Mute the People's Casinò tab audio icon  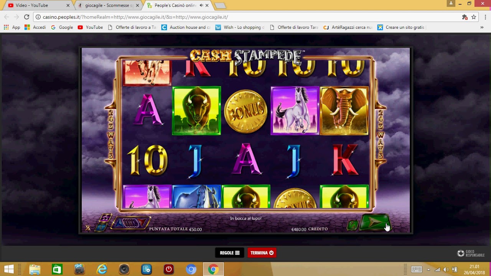pyautogui.click(x=201, y=5)
